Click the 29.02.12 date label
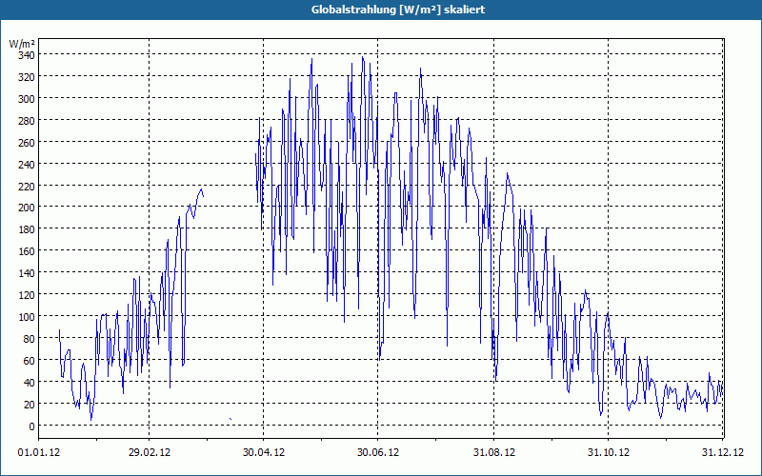 pos(150,453)
